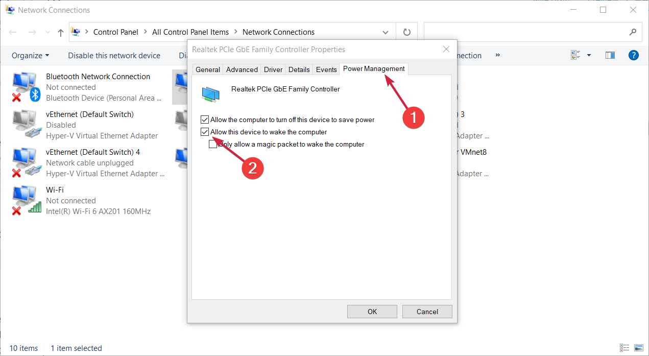
Task: Click '1 item selected' in status bar
Action: (77, 348)
